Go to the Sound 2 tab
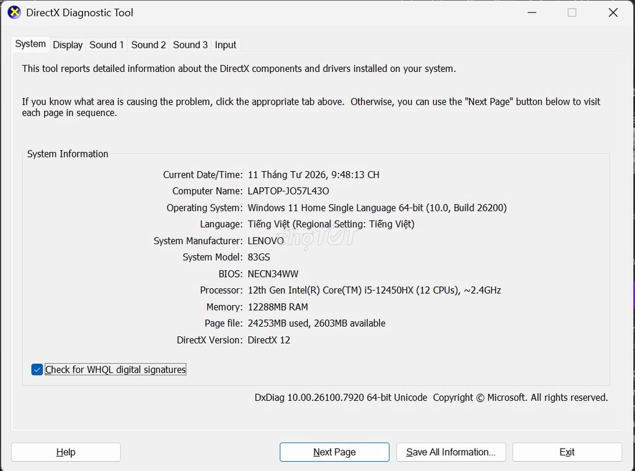 148,45
